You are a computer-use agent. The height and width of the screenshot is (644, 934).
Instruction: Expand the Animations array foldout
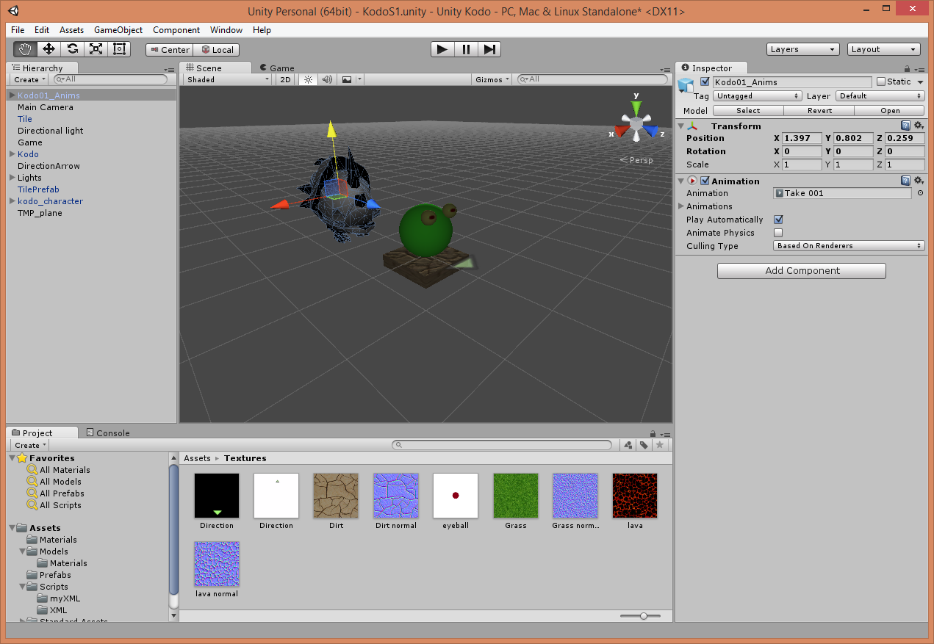(681, 206)
